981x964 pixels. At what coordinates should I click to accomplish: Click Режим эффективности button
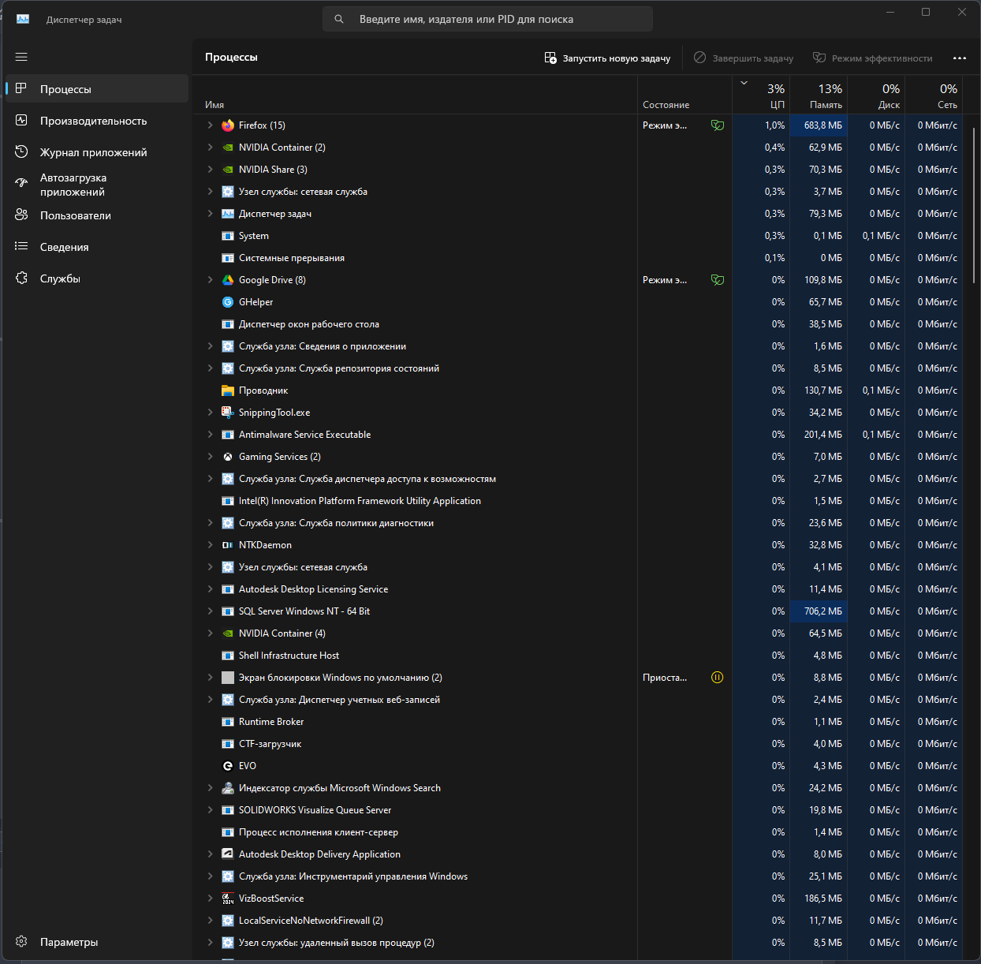coord(872,58)
